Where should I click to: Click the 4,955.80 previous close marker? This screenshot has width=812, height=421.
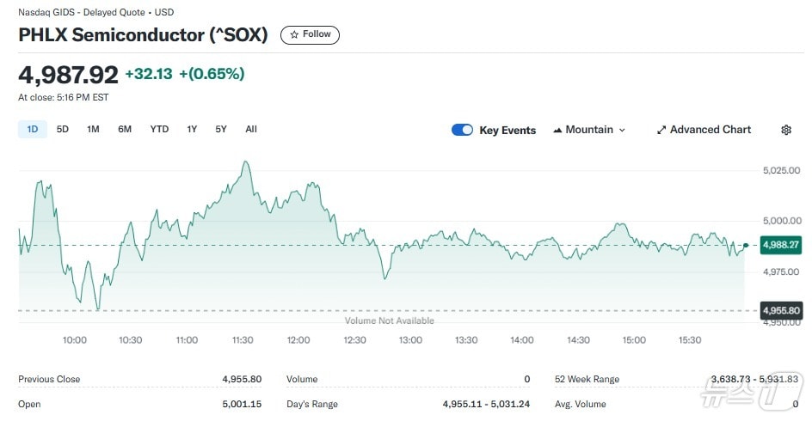781,310
